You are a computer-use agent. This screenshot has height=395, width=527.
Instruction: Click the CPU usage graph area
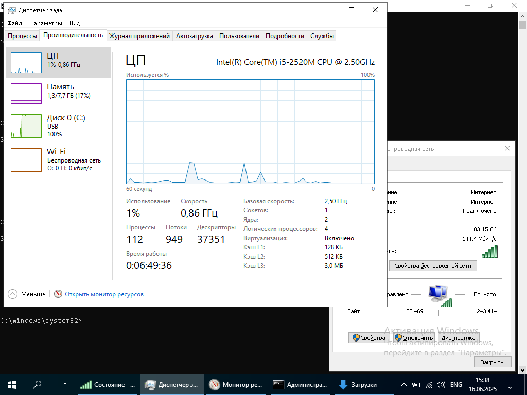pyautogui.click(x=251, y=132)
